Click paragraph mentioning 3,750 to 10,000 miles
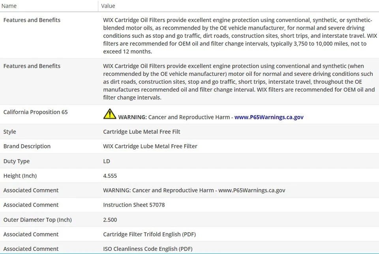The width and height of the screenshot is (379, 254). coord(240,36)
